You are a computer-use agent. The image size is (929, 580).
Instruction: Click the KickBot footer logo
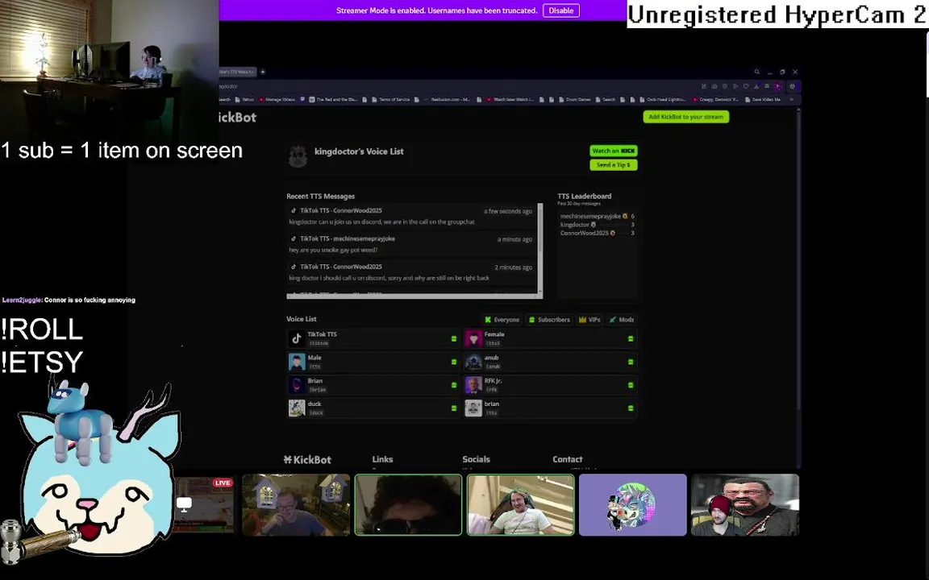[x=307, y=460]
